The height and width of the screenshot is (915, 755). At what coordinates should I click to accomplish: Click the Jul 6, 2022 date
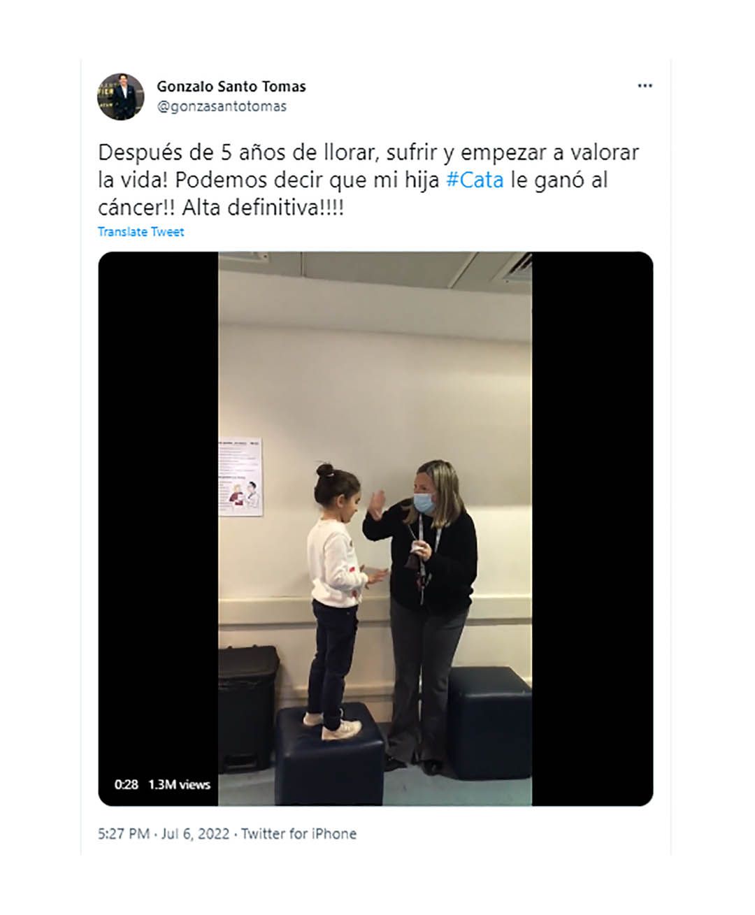(x=195, y=834)
